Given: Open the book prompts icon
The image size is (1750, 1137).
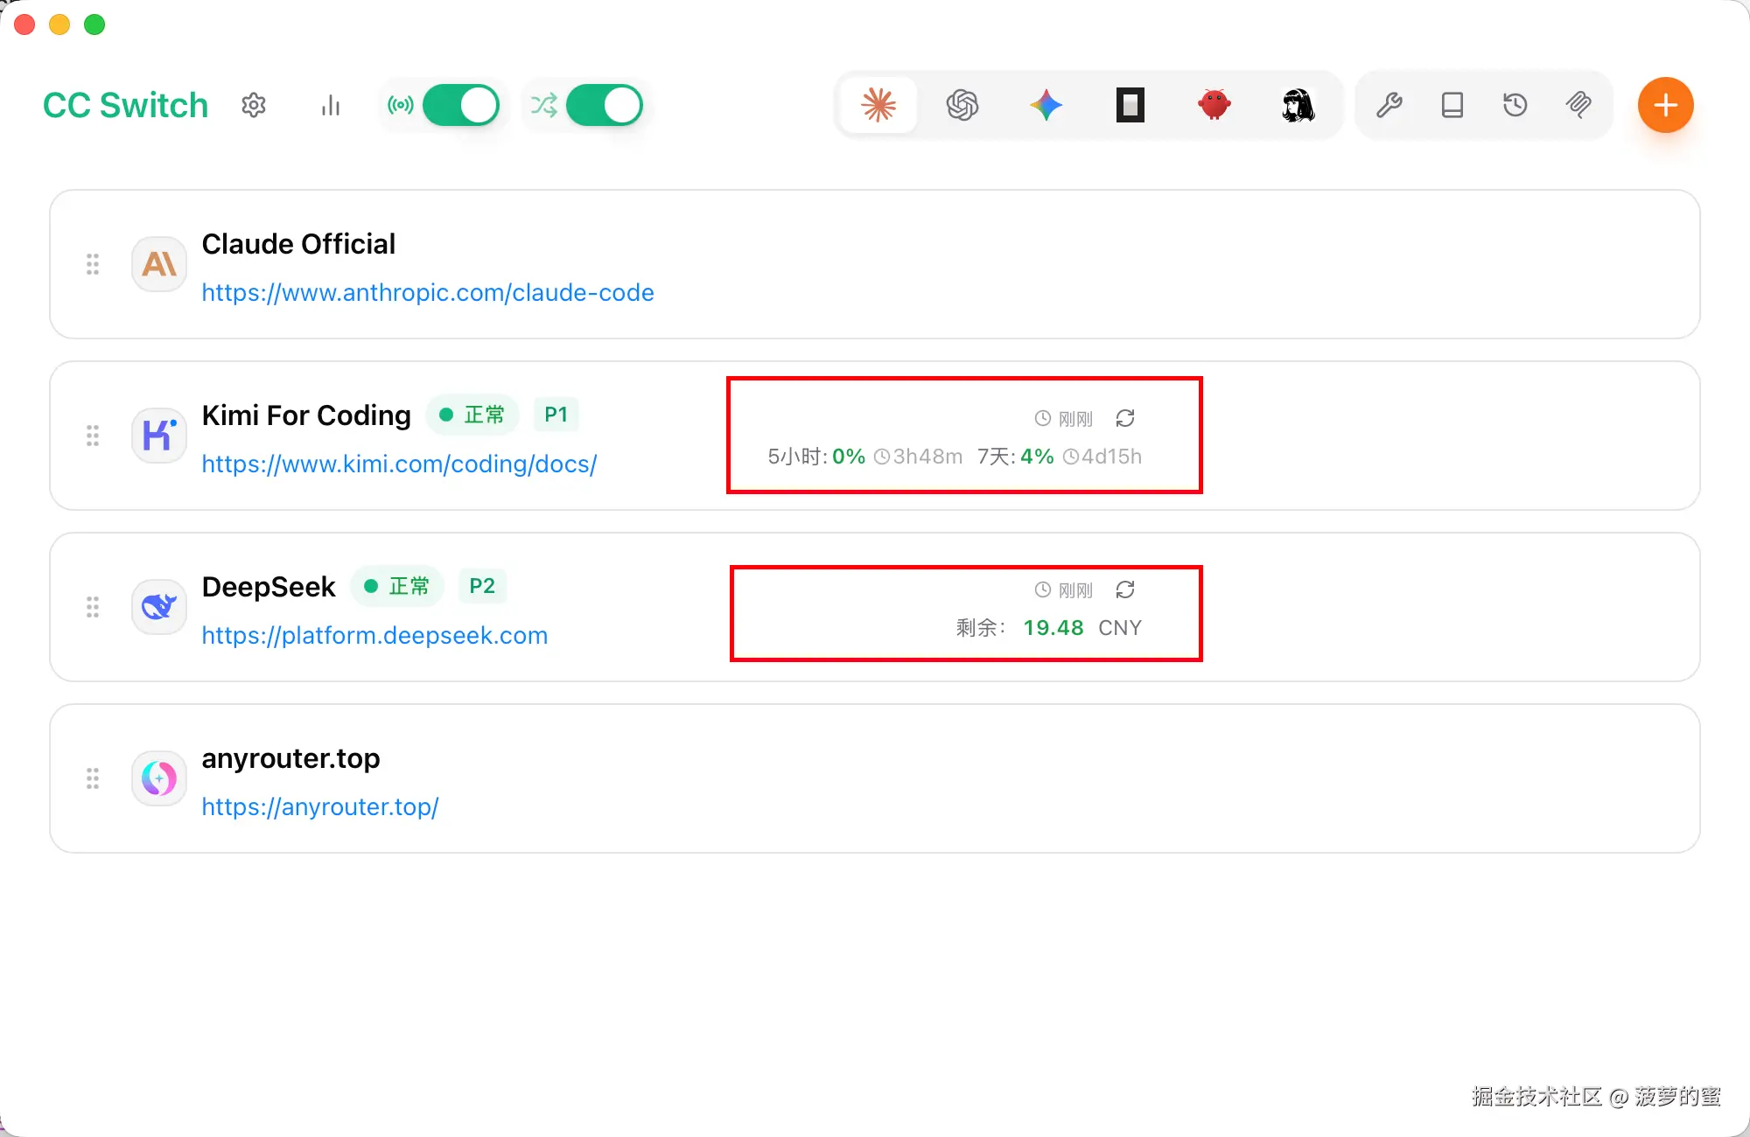Looking at the screenshot, I should [1452, 105].
